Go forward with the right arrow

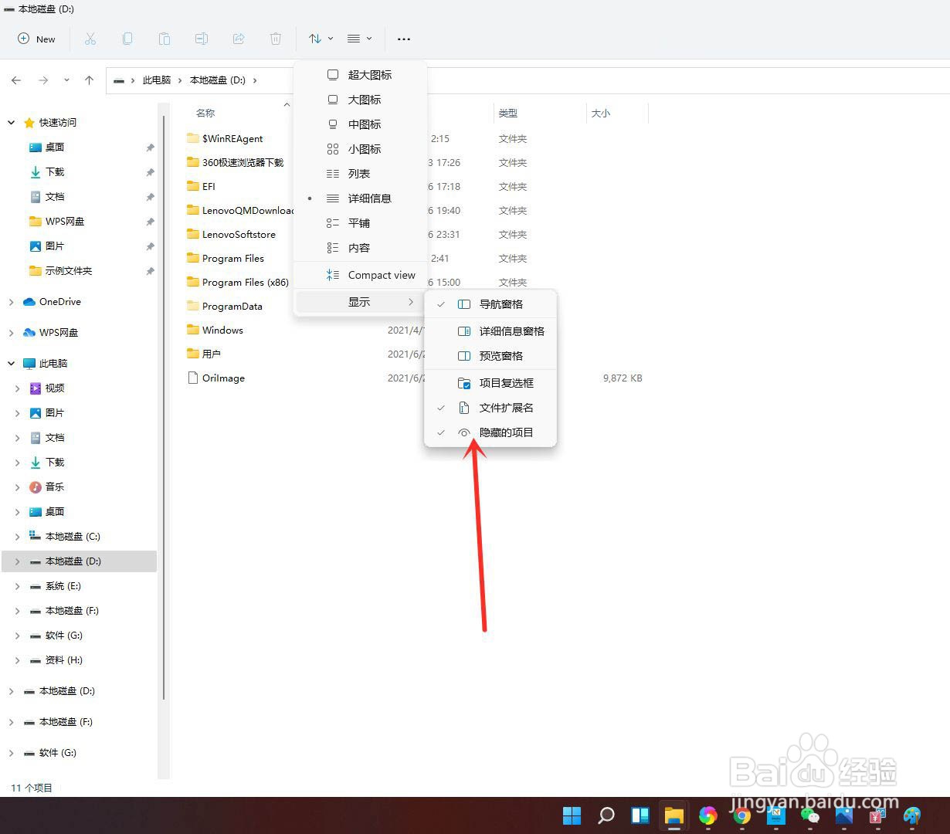[x=43, y=80]
